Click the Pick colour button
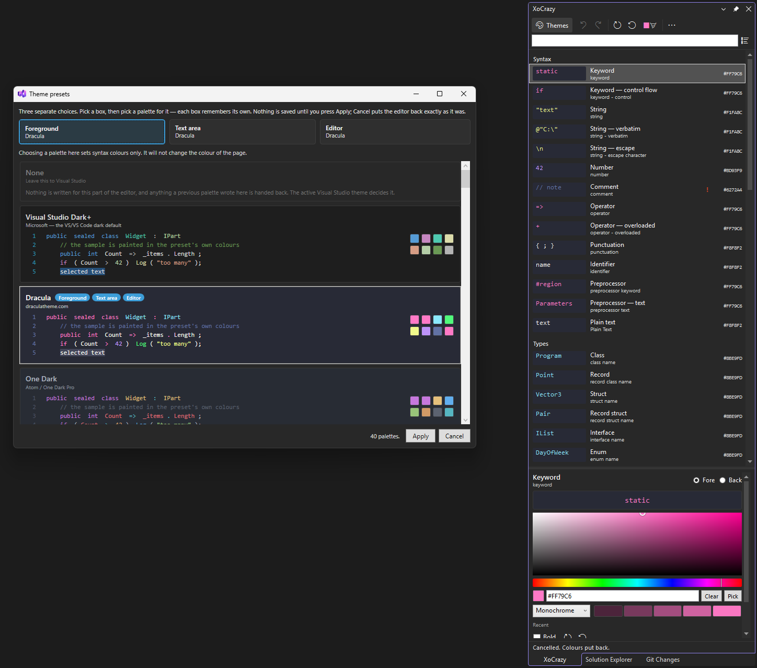The width and height of the screenshot is (757, 668). pyautogui.click(x=733, y=596)
